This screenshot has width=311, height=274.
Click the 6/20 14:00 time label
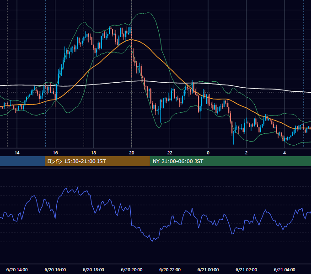coord(17,269)
